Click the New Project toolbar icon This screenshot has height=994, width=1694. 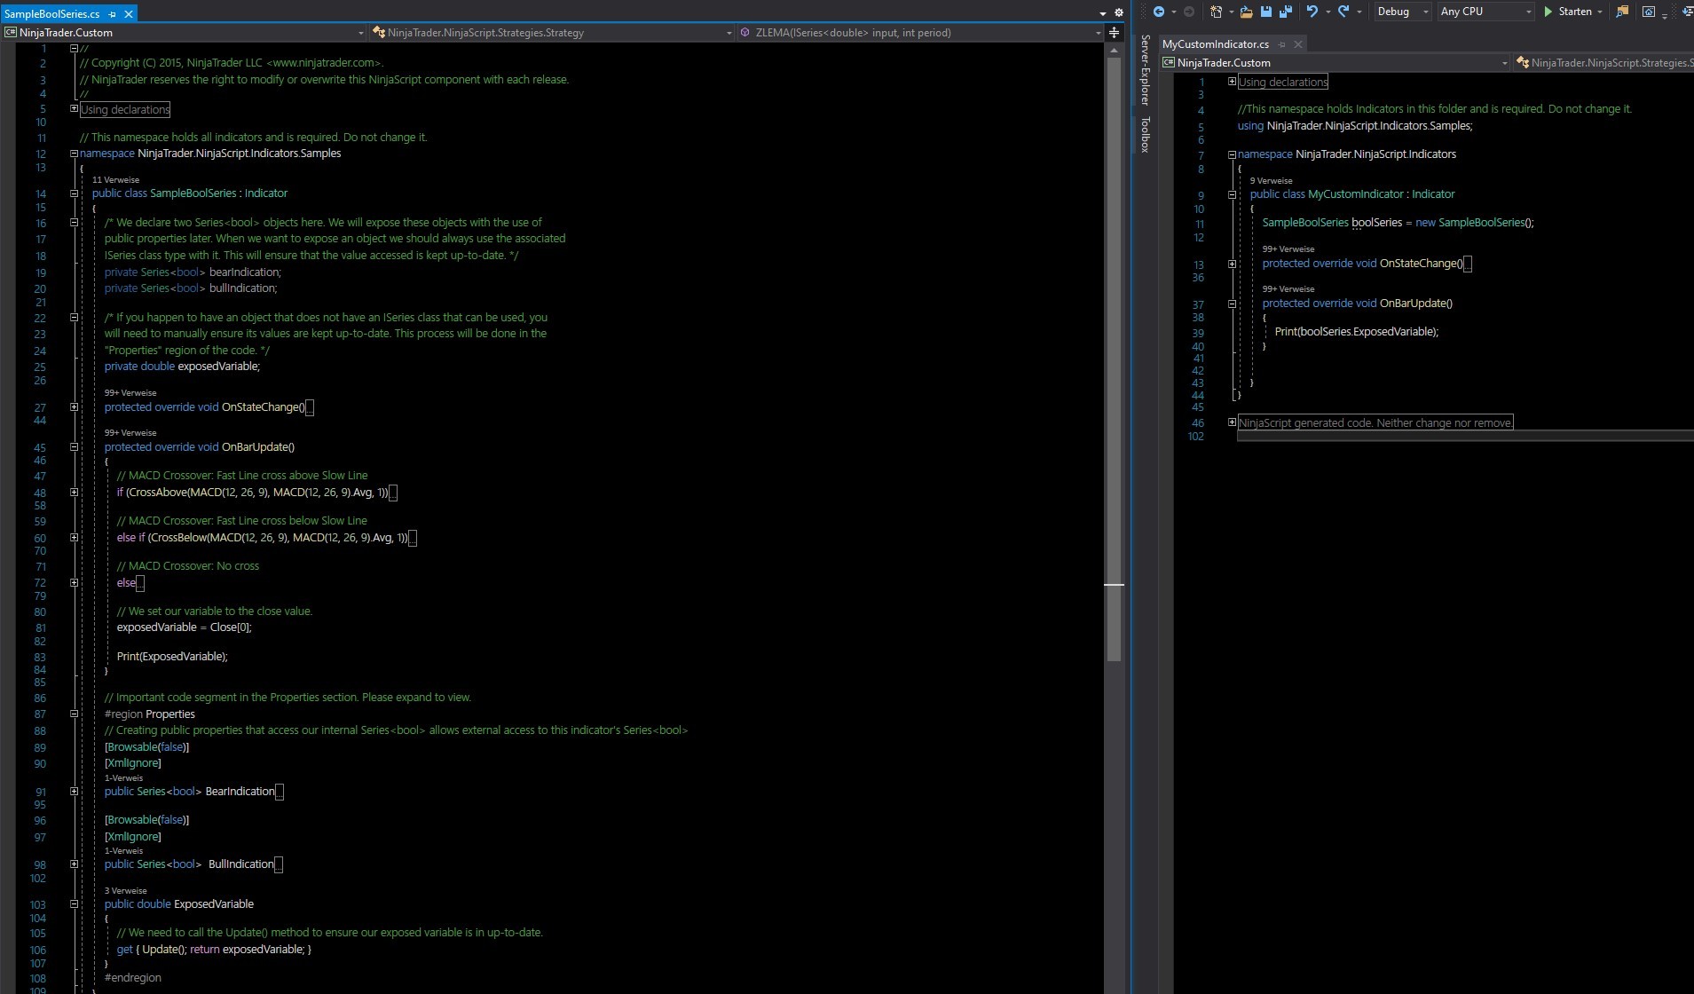[x=1217, y=12]
